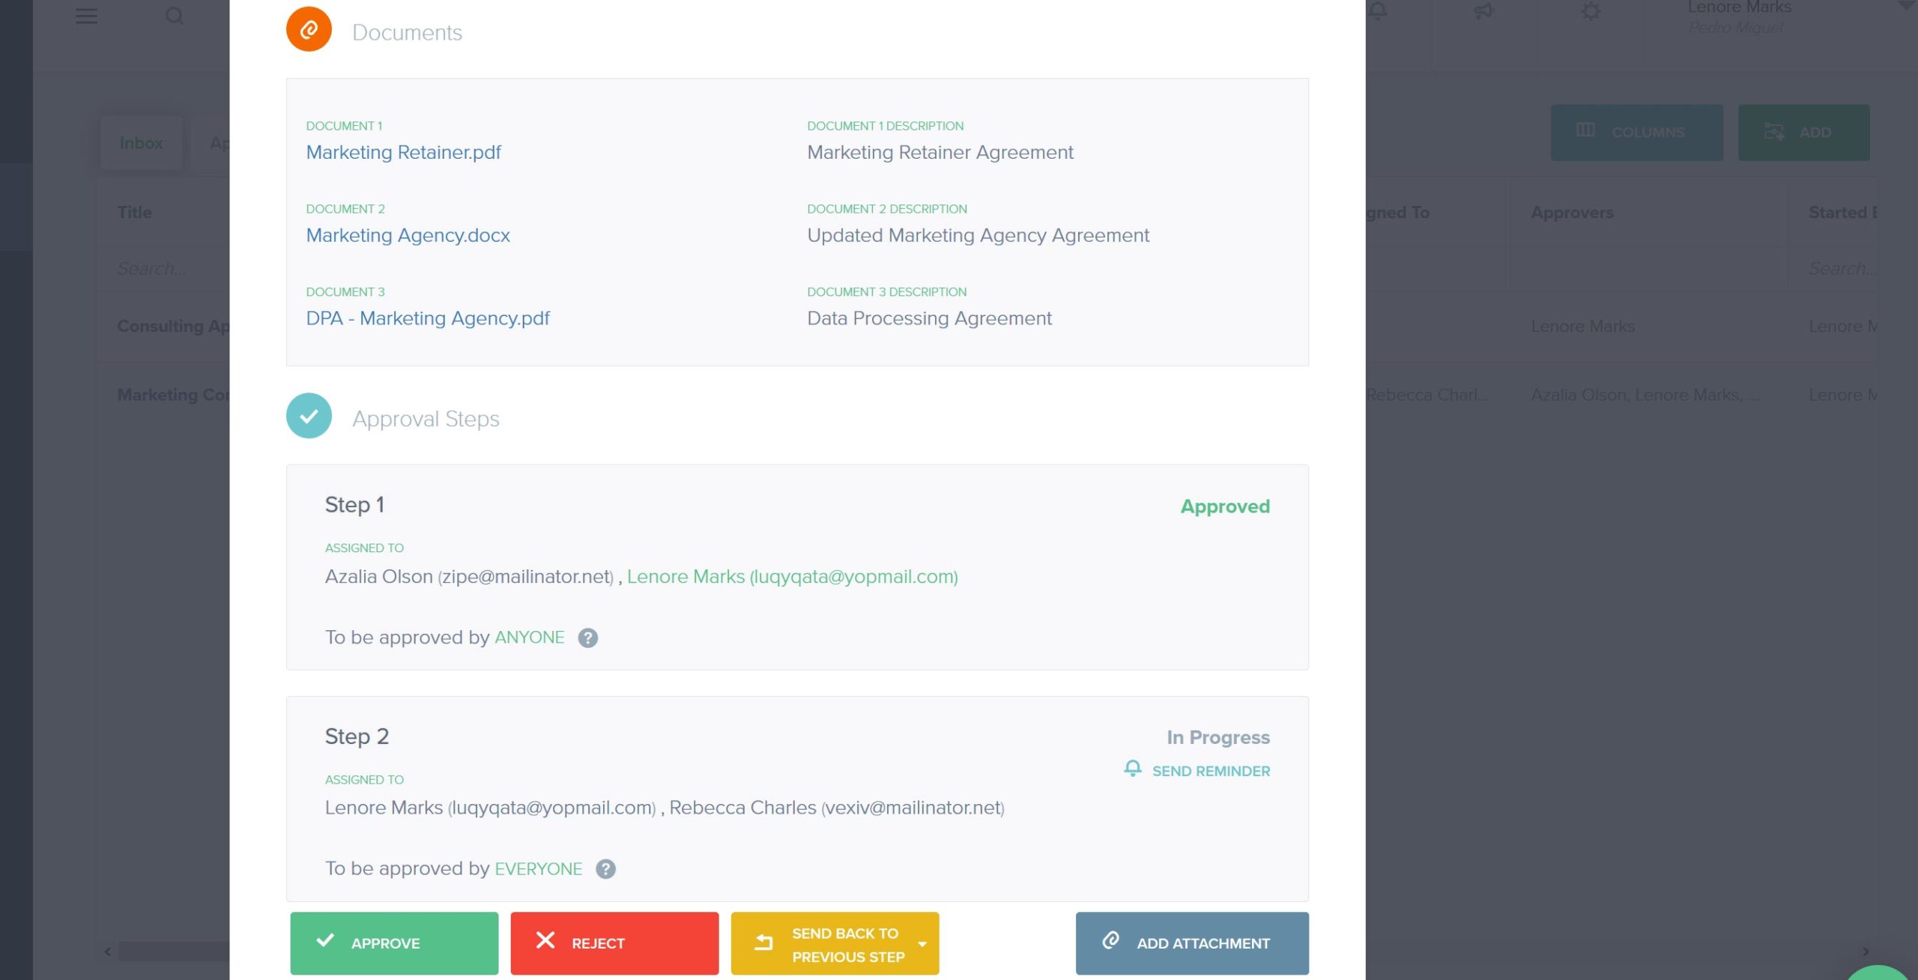Click Azalia Olson assignee in Step 1
Image resolution: width=1918 pixels, height=980 pixels.
(469, 576)
